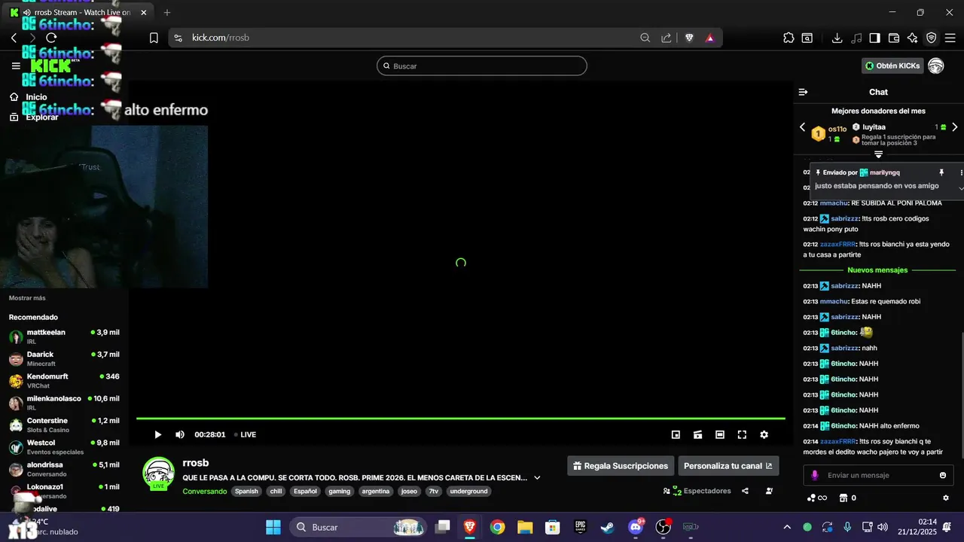Screen dimensions: 964x542
Task: Show hidden system tray icons
Action: (x=787, y=527)
